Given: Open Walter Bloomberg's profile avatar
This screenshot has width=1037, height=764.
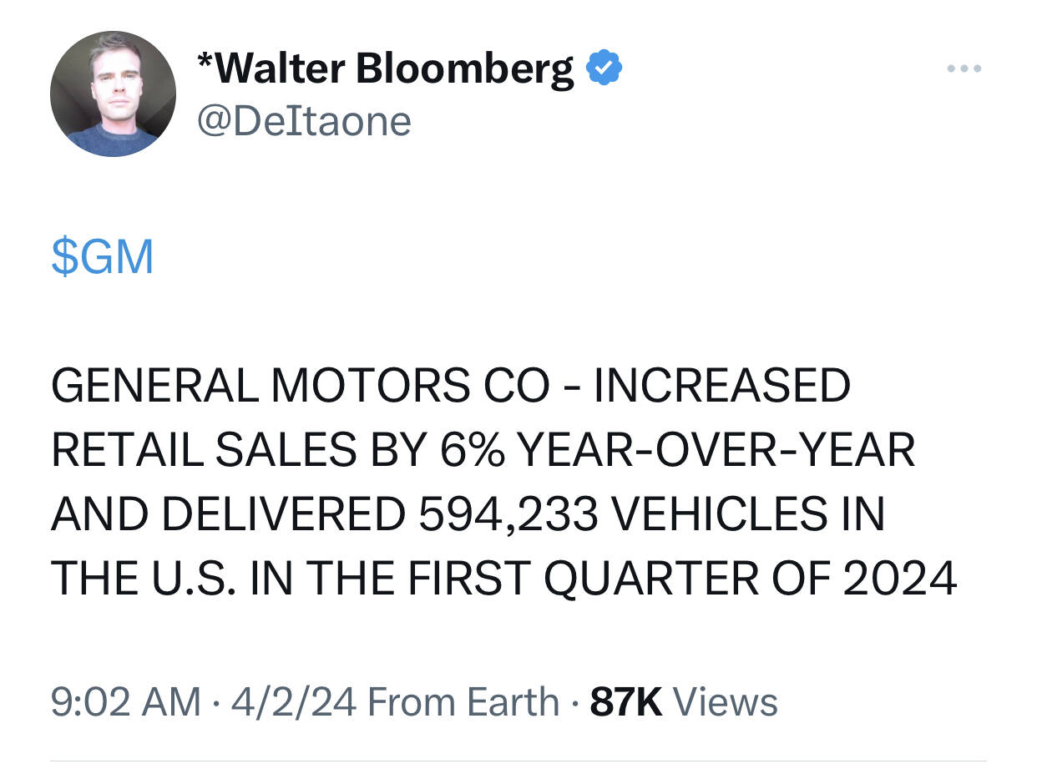Looking at the screenshot, I should (113, 94).
